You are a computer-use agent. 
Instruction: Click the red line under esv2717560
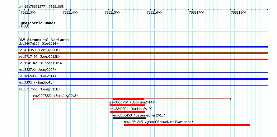[143, 92]
